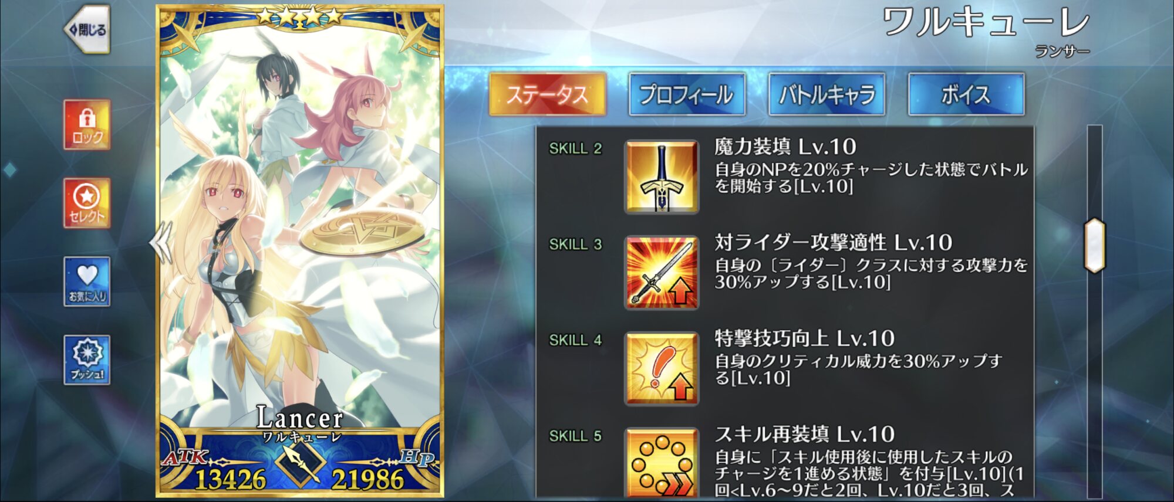
Task: Click the scrollbar handle of skill list
Action: tap(1095, 245)
